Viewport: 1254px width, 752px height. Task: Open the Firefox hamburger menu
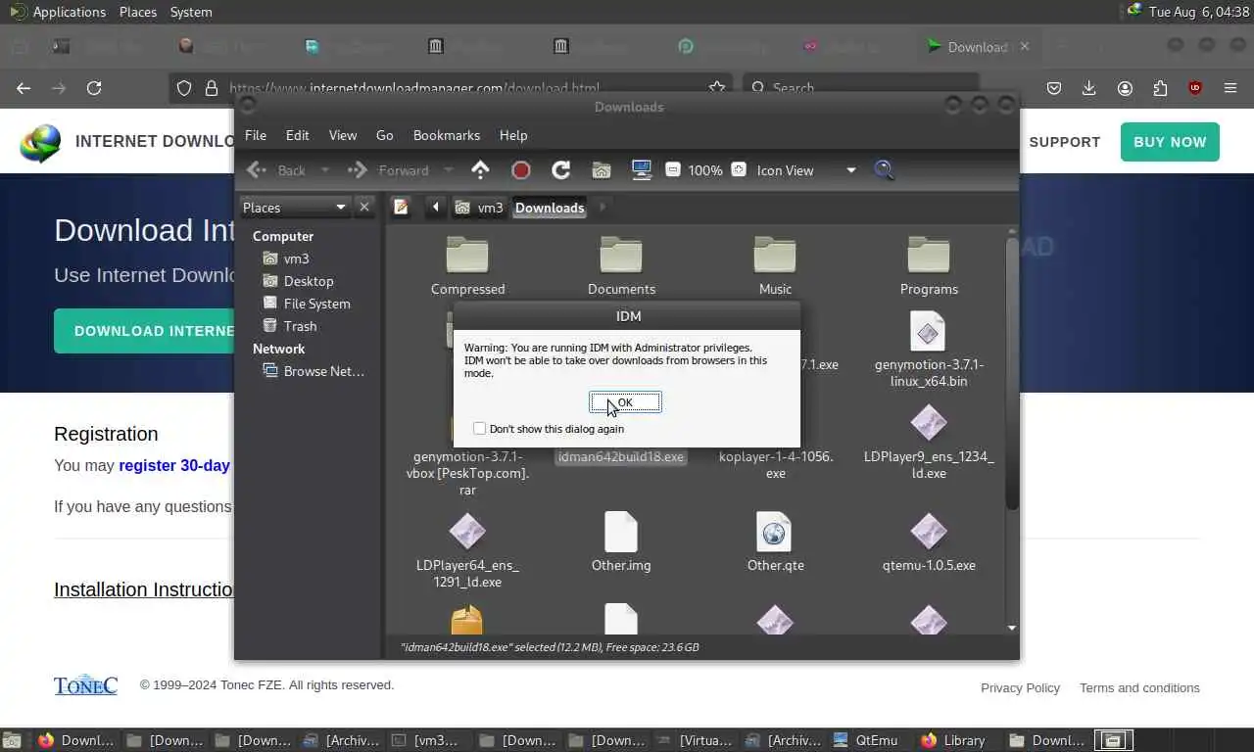point(1230,88)
